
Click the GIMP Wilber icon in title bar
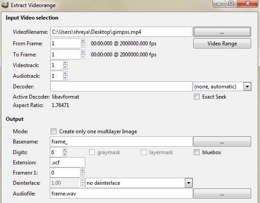coord(4,5)
